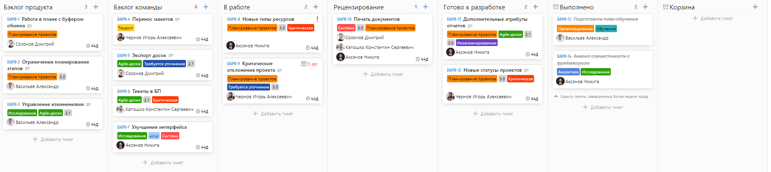Select the Готово к разработке column title
The height and width of the screenshot is (172, 771).
pos(474,7)
